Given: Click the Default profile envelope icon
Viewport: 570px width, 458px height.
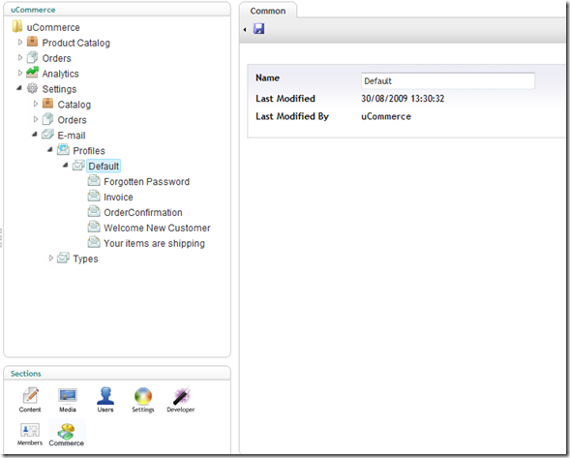Looking at the screenshot, I should click(78, 166).
